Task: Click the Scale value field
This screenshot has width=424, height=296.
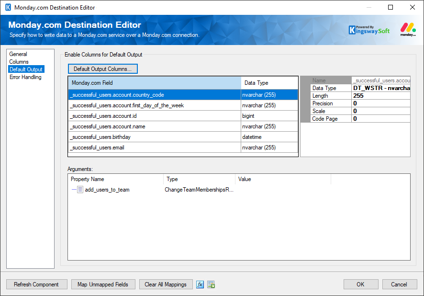Action: [x=381, y=111]
